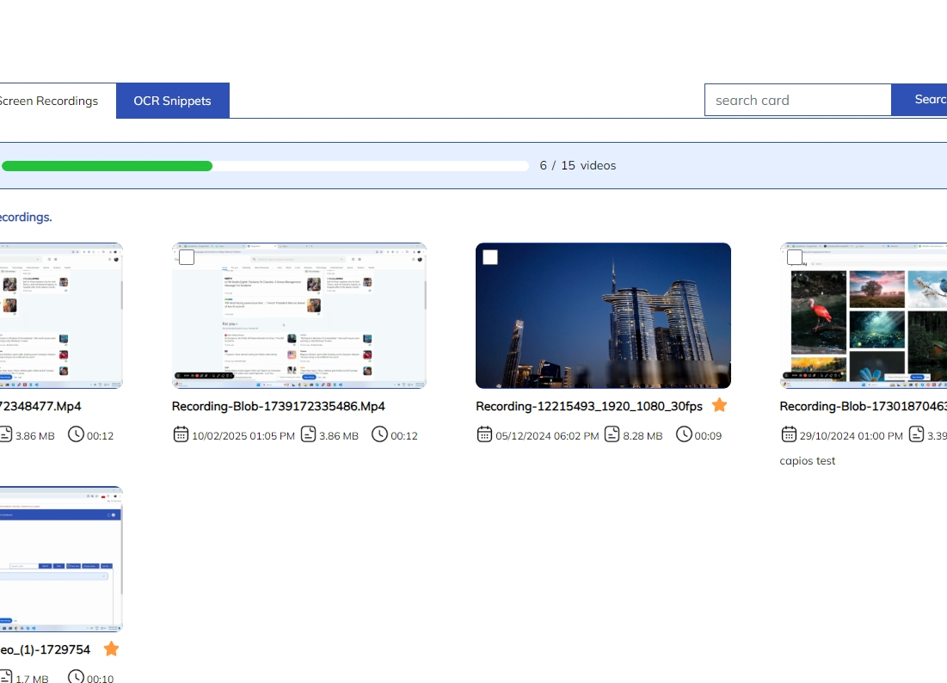The image size is (947, 683).
Task: Tick the checkbox on Recording-Blob-1739172335486 thumbnail
Action: (x=187, y=257)
